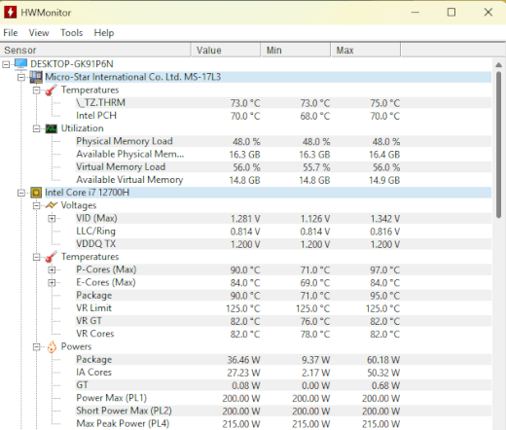Collapse the motherboard Temperatures group
506x430 pixels.
(36, 90)
